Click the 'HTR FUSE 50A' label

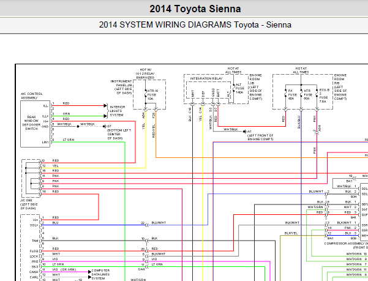[x=307, y=95]
